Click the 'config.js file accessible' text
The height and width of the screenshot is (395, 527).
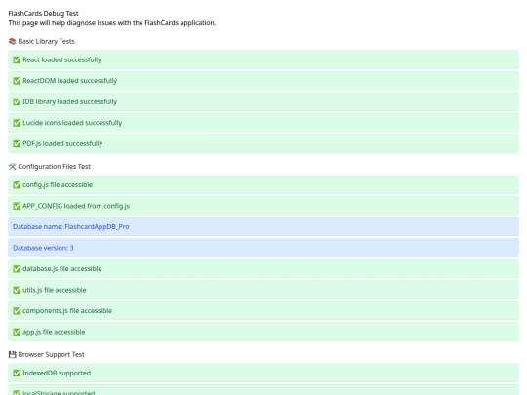coord(58,185)
